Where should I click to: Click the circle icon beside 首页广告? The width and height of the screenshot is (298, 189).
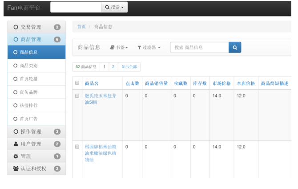[x=16, y=119]
